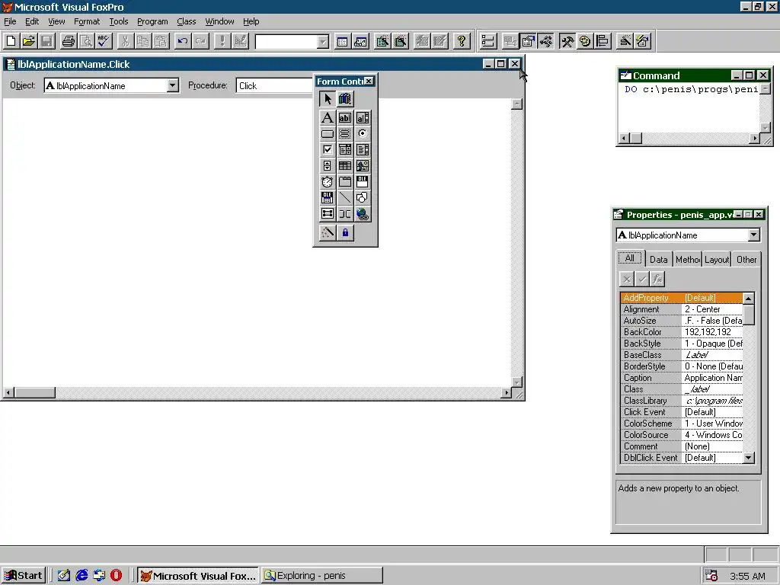Open the Properties window object dropdown
780x585 pixels.
click(x=753, y=235)
